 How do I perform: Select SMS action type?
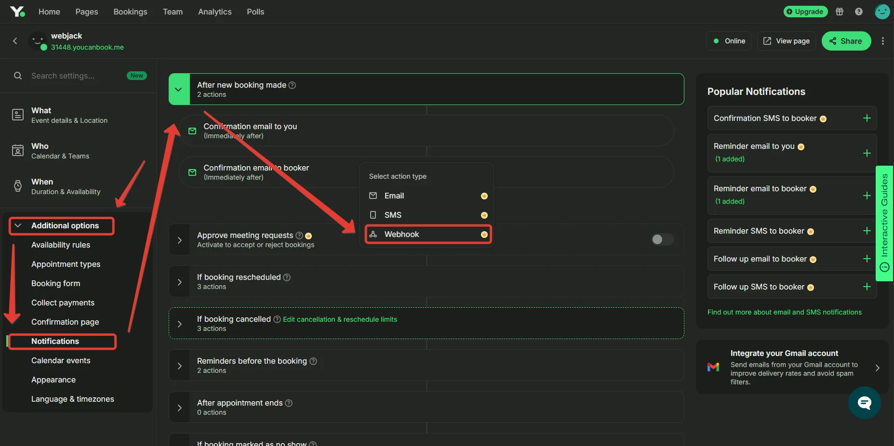click(x=428, y=215)
